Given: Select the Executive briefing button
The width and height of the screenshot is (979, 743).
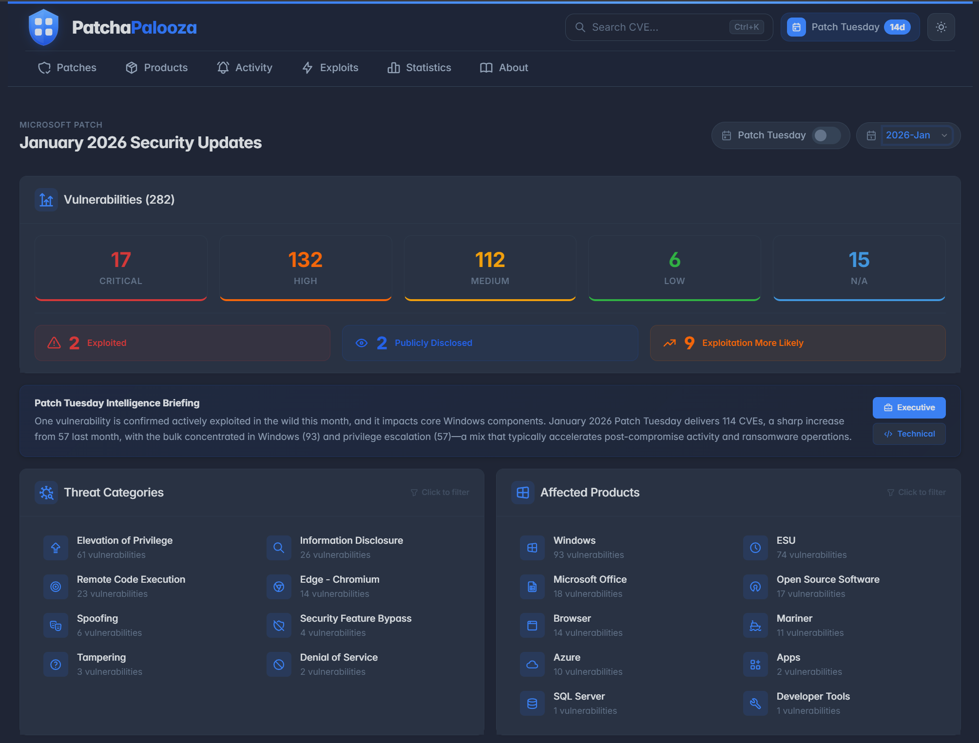Looking at the screenshot, I should [909, 408].
